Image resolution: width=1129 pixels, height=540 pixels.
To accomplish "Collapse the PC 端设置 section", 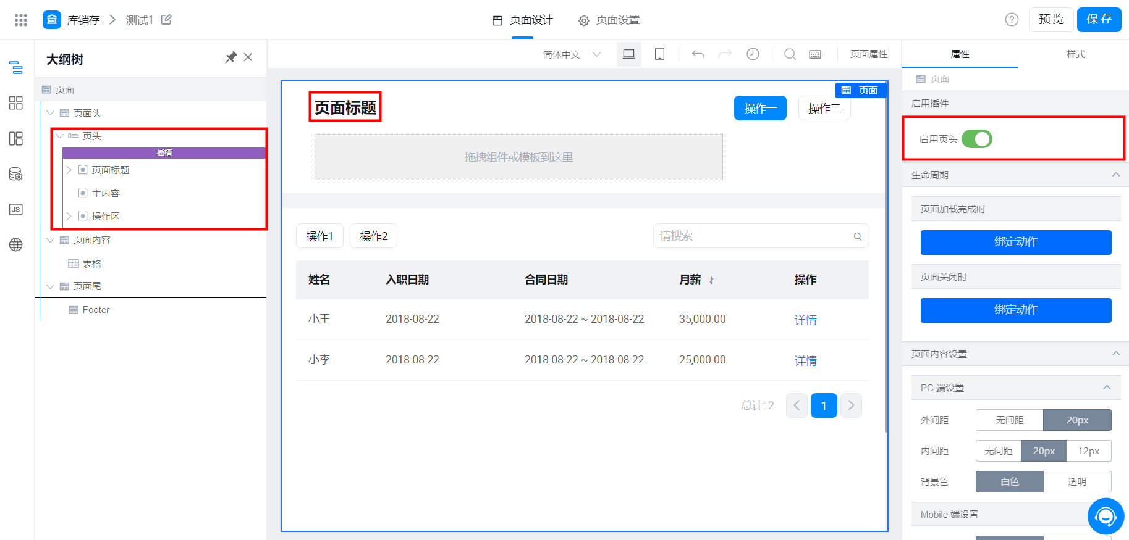I will (1107, 388).
